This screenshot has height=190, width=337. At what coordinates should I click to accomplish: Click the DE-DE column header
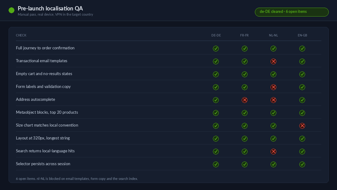216,35
